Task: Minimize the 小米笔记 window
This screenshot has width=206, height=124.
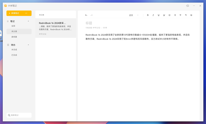Action: coord(194,6)
